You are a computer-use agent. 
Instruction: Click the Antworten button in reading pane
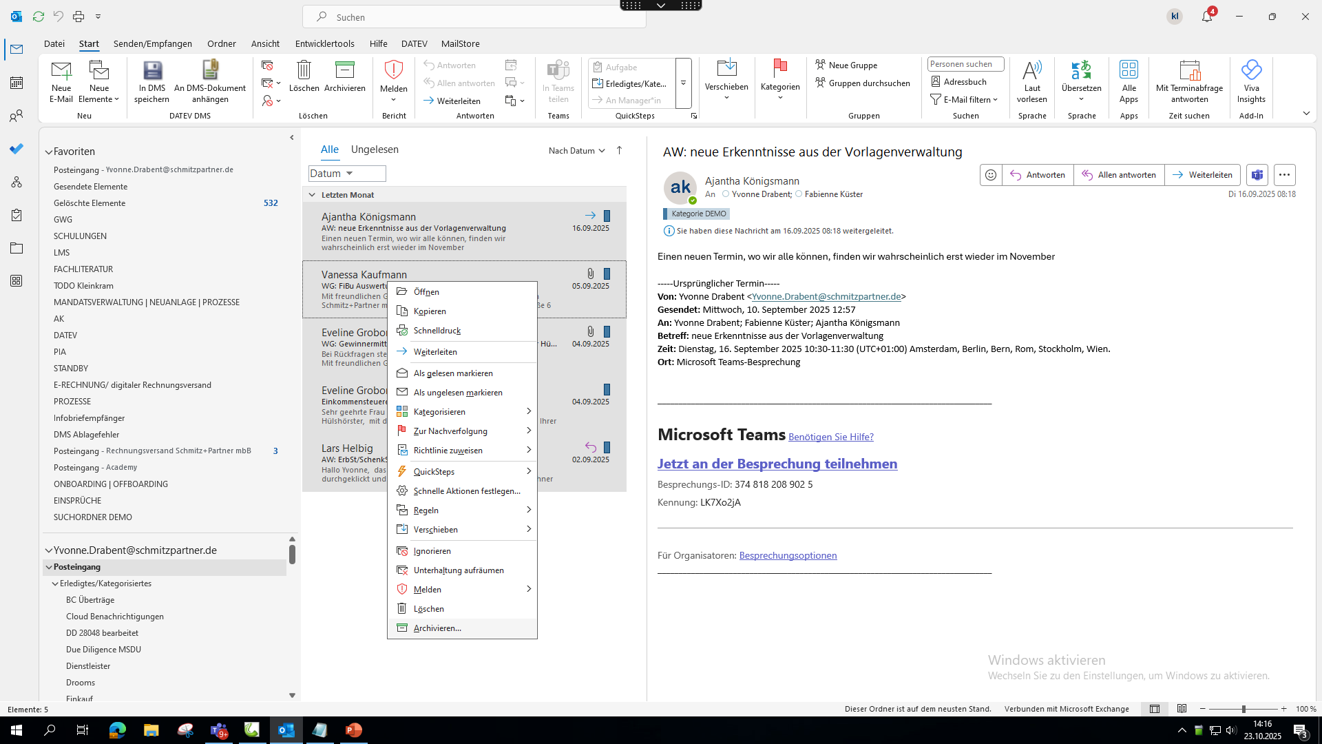(x=1038, y=175)
